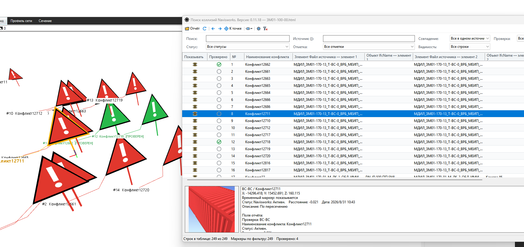The image size is (524, 247).
Task: Click the К точке target button
Action: [x=233, y=28]
